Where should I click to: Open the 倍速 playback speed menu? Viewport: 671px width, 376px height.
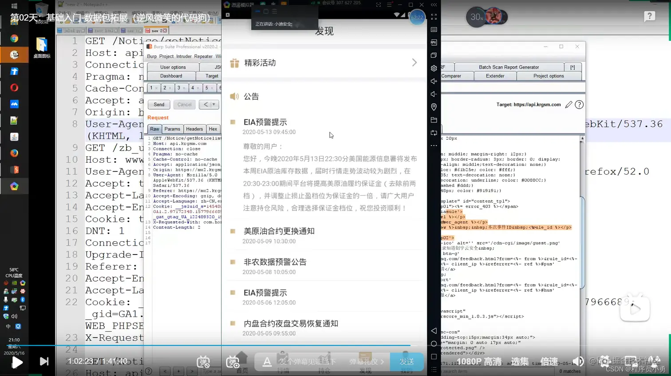click(x=549, y=361)
